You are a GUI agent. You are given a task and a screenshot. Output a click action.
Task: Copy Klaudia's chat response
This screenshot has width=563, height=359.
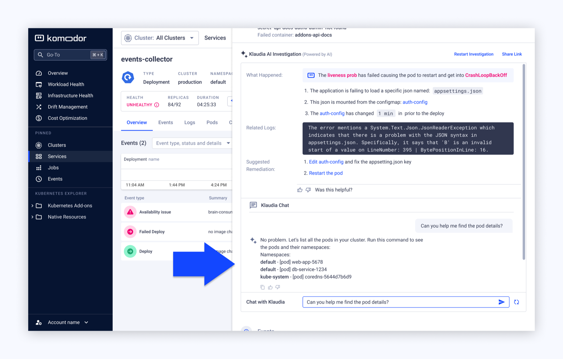[x=262, y=287]
